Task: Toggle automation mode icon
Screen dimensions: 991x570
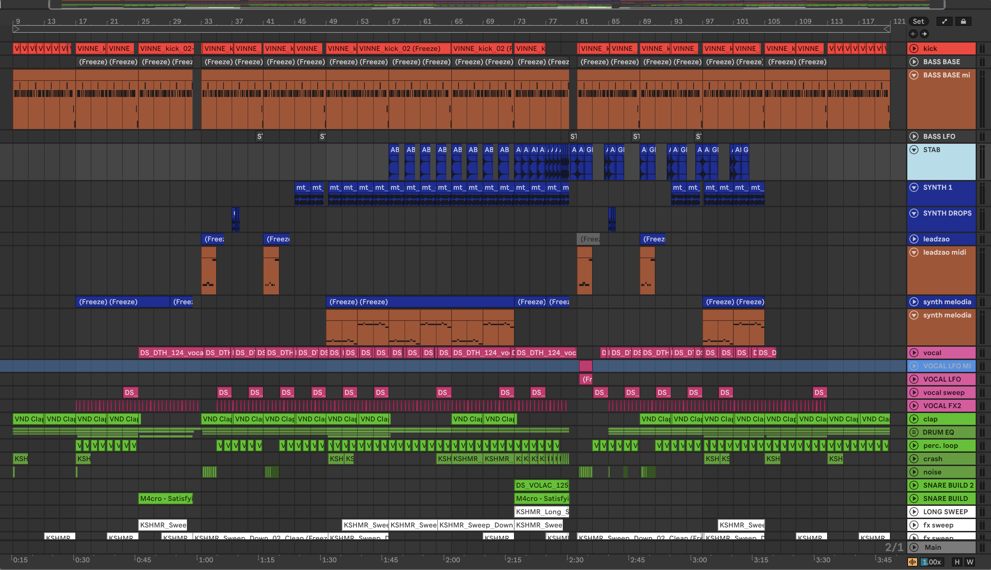Action: (944, 22)
